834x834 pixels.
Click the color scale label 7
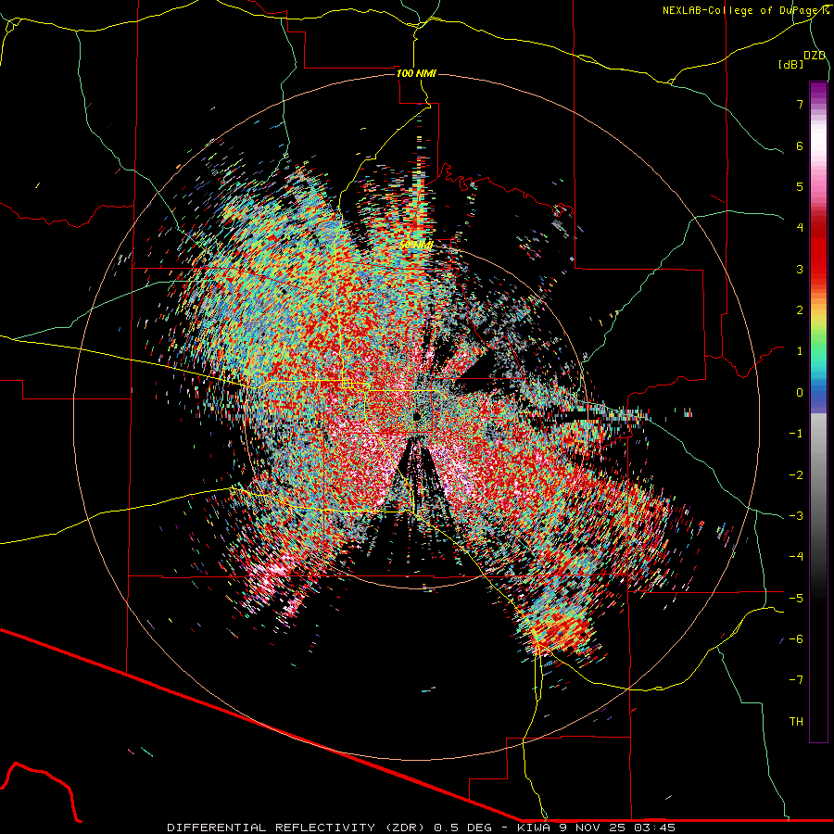(800, 104)
